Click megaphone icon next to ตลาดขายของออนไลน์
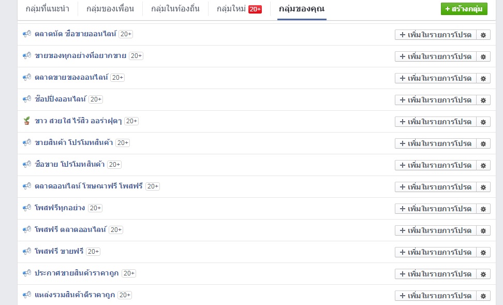The width and height of the screenshot is (503, 305). tap(26, 77)
